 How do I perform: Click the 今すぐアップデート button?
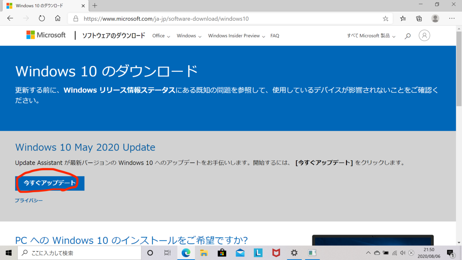[50, 183]
